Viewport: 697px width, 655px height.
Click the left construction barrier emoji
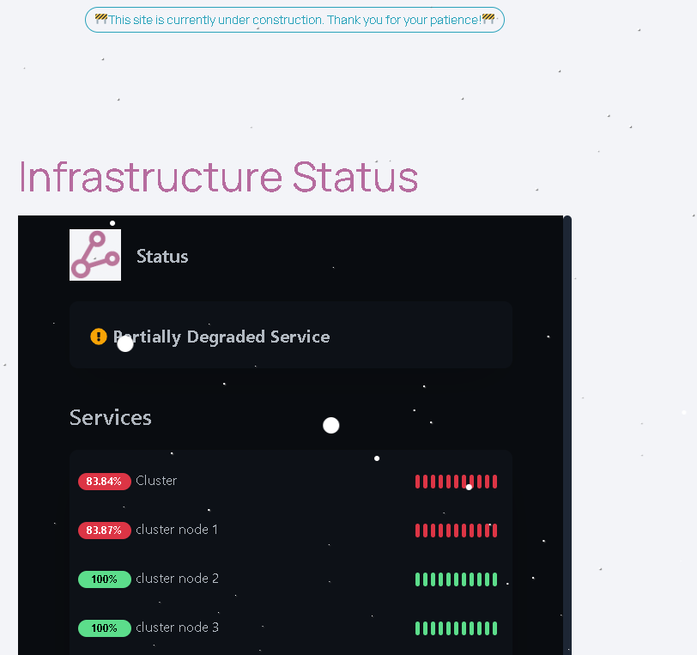(x=101, y=19)
